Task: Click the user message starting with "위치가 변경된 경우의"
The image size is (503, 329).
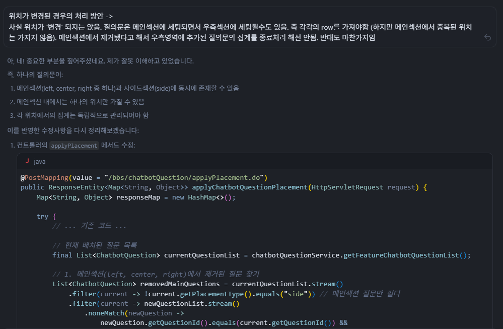Action: coord(242,27)
